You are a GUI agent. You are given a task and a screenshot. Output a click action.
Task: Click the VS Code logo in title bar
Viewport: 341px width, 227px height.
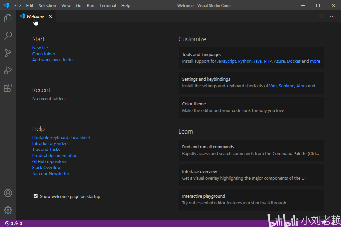point(6,5)
